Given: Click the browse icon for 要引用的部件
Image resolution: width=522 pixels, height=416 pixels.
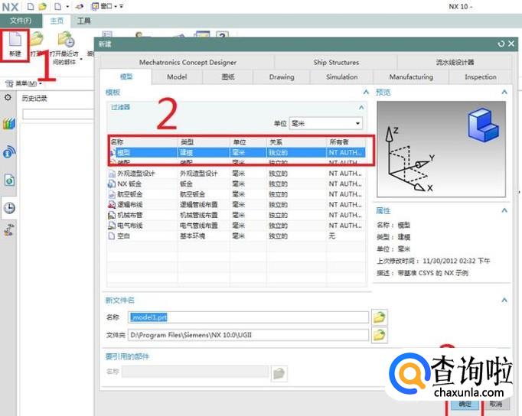Looking at the screenshot, I should click(279, 374).
